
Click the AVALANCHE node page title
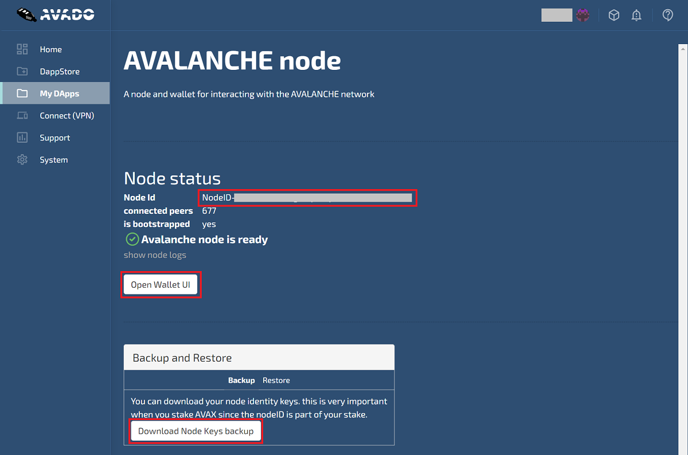pyautogui.click(x=232, y=60)
